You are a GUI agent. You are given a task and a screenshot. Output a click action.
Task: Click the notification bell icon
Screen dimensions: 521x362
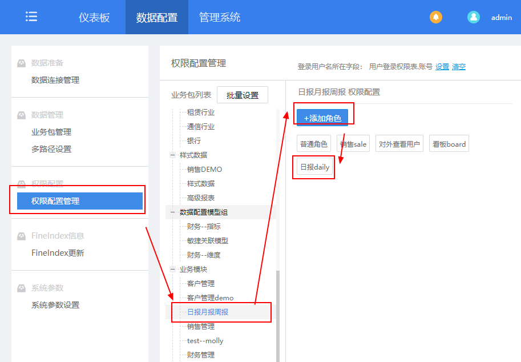435,17
